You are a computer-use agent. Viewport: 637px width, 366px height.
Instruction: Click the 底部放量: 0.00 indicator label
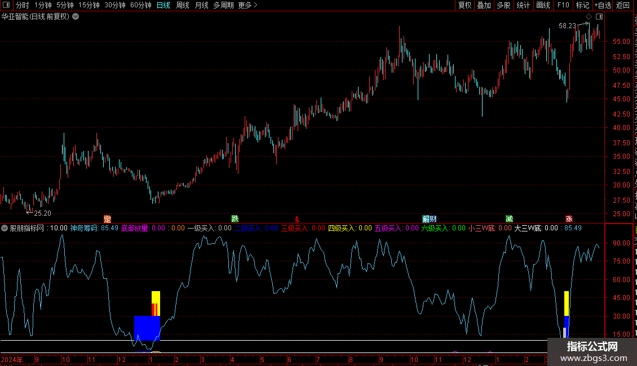coord(143,228)
